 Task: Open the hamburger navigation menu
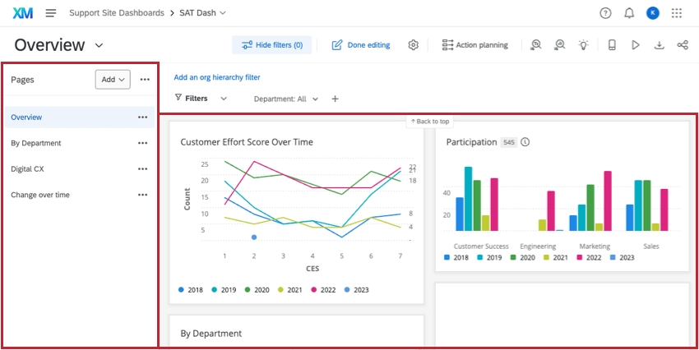point(51,13)
